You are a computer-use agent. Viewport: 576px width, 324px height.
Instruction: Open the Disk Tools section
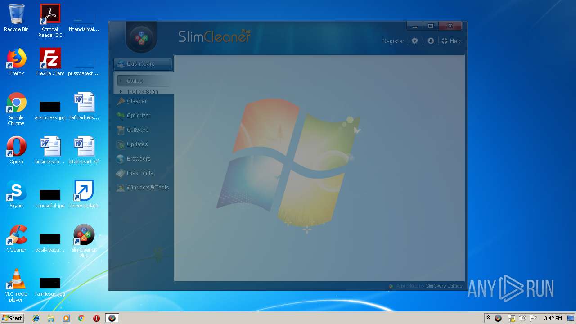coord(140,173)
